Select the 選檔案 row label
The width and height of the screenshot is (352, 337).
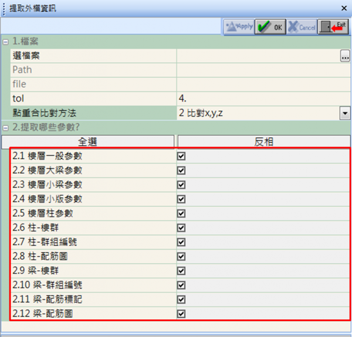26,56
